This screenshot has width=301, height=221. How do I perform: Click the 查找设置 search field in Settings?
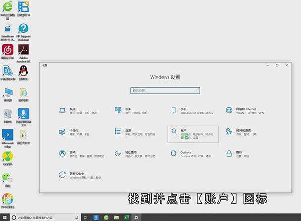(165, 90)
